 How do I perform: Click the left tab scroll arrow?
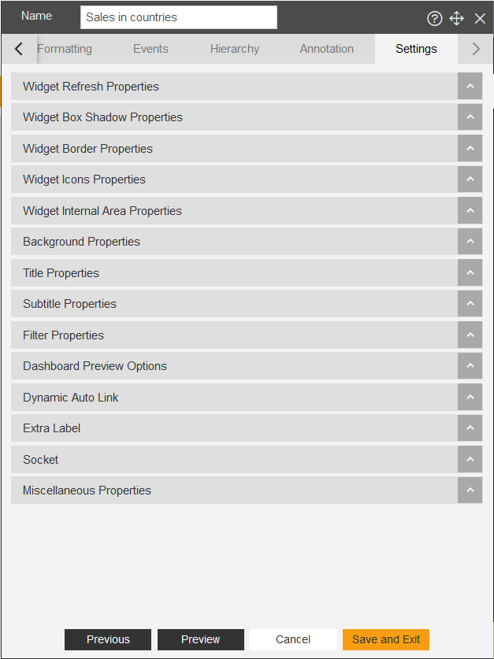[x=19, y=49]
